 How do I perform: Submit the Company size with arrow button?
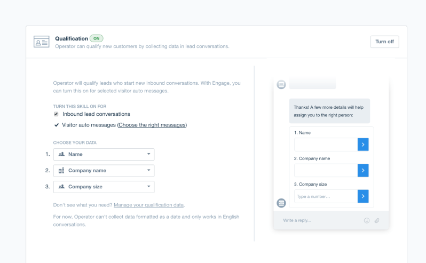pyautogui.click(x=363, y=196)
